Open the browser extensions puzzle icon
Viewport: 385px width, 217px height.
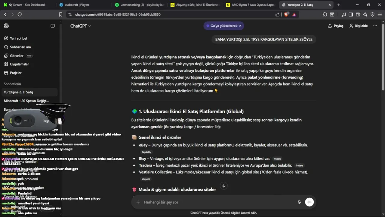click(x=325, y=14)
